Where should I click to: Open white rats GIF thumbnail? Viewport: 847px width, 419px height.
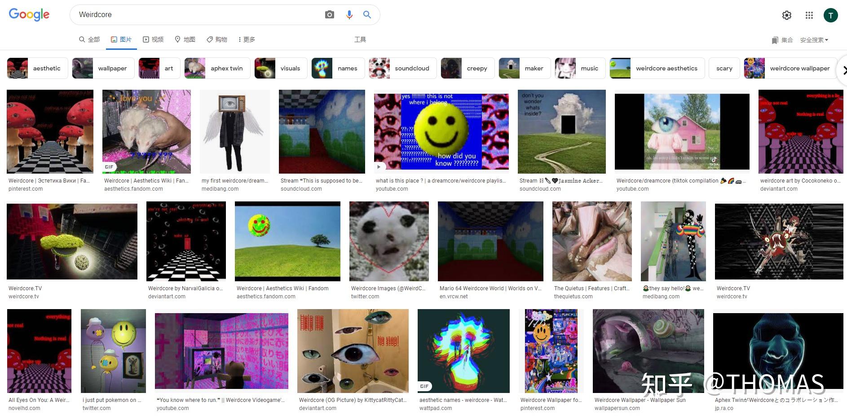146,131
